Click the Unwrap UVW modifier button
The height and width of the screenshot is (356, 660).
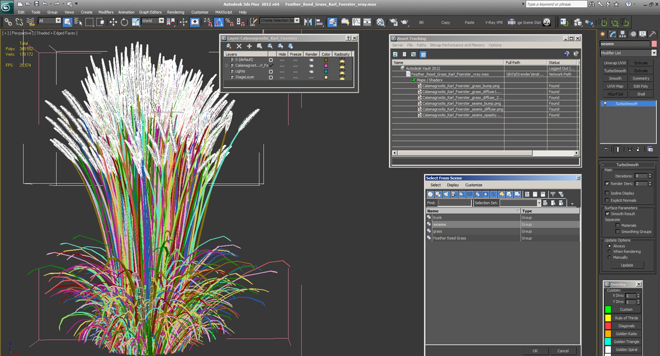[x=615, y=63]
